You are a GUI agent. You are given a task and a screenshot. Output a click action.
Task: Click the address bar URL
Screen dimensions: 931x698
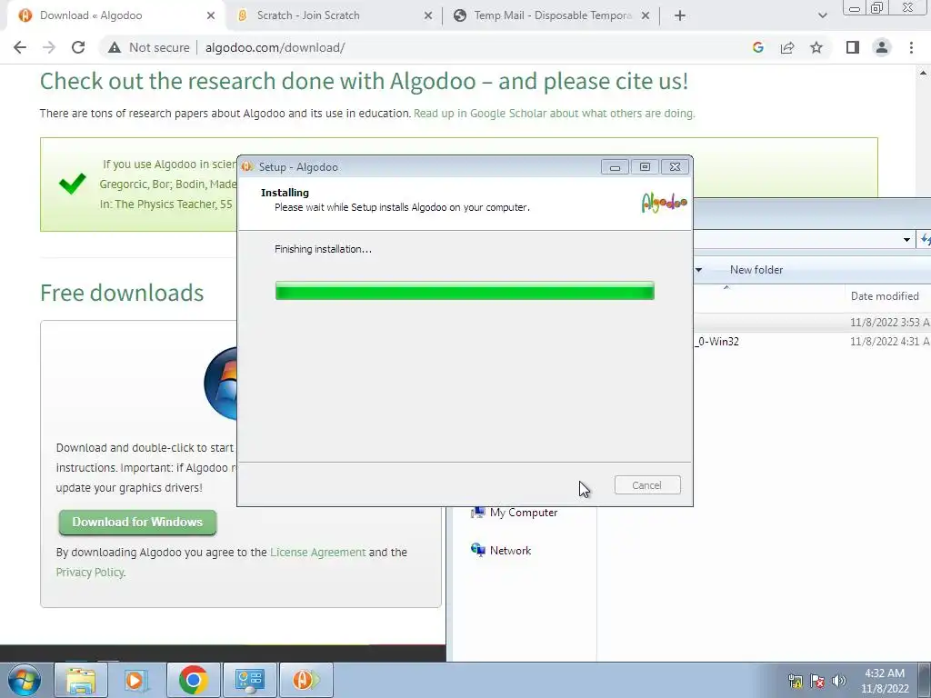point(275,47)
